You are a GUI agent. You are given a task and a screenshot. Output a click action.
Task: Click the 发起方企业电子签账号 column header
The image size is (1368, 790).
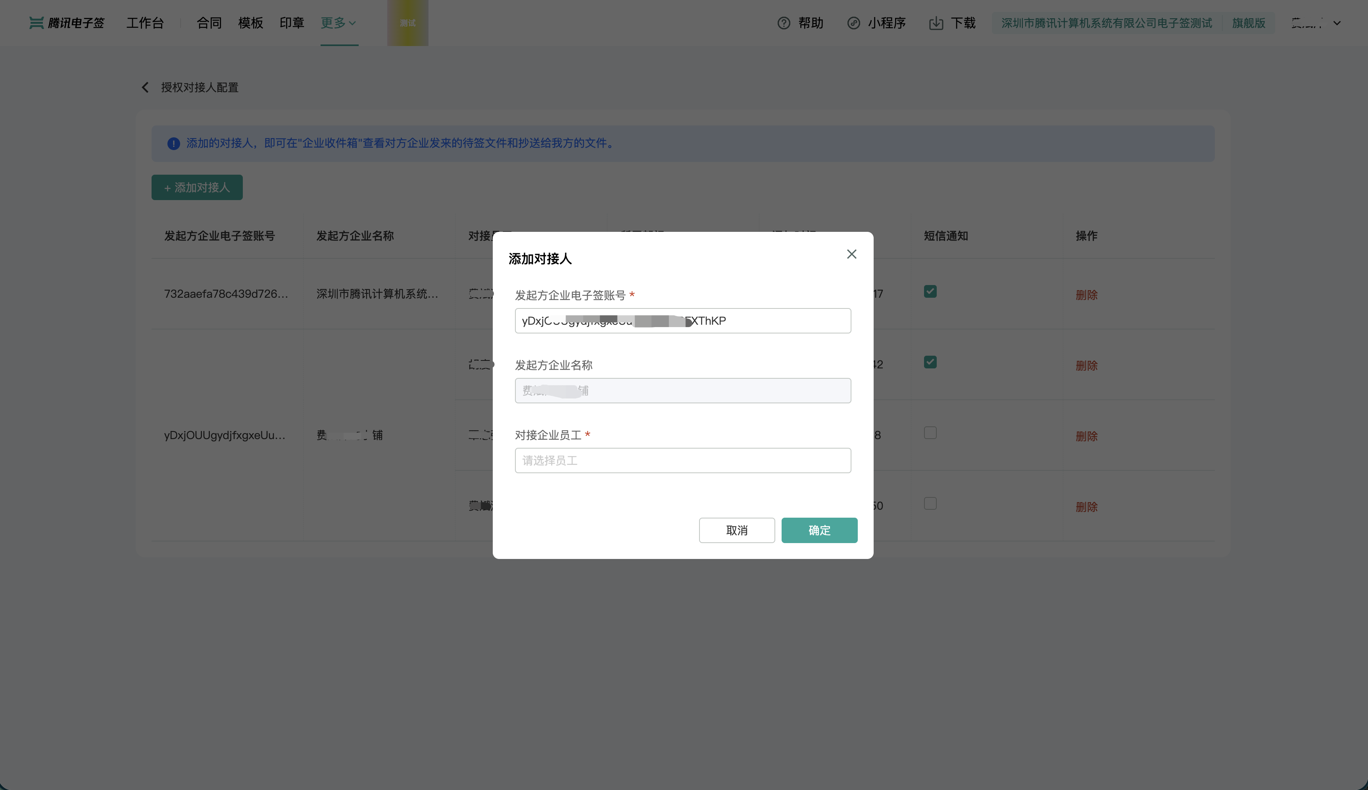tap(219, 235)
